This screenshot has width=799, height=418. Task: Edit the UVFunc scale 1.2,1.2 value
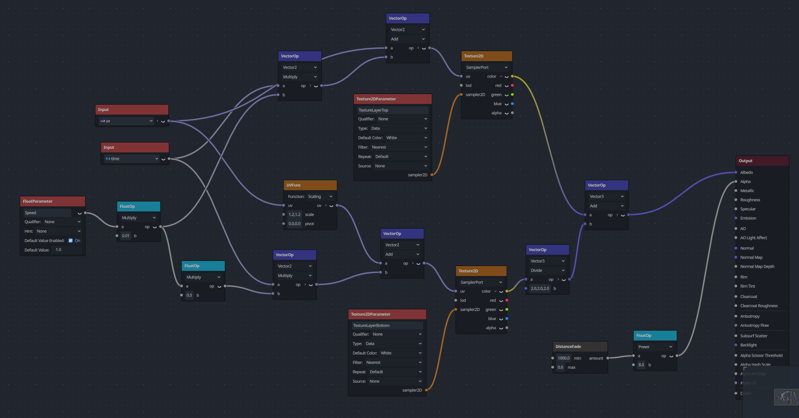pos(294,215)
